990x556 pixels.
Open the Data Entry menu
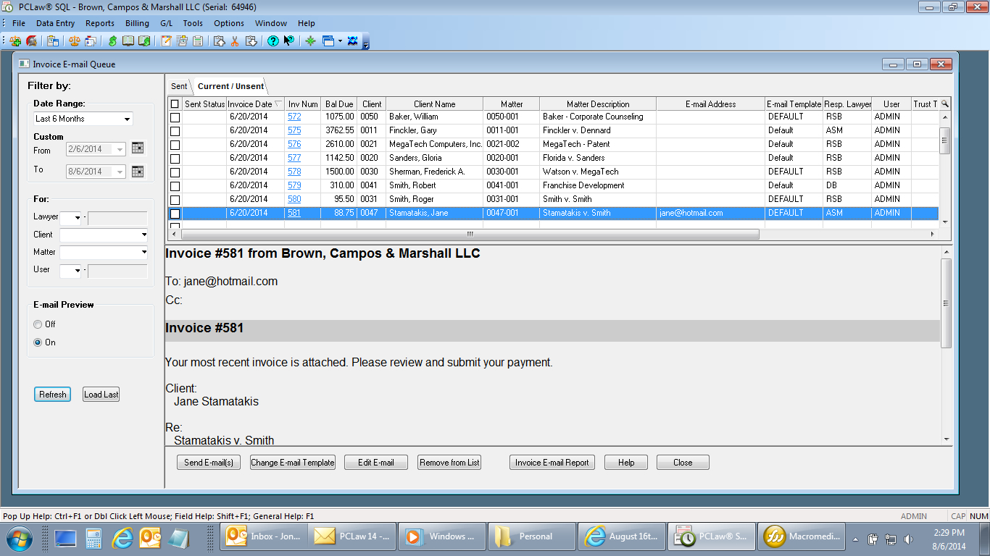[x=55, y=23]
